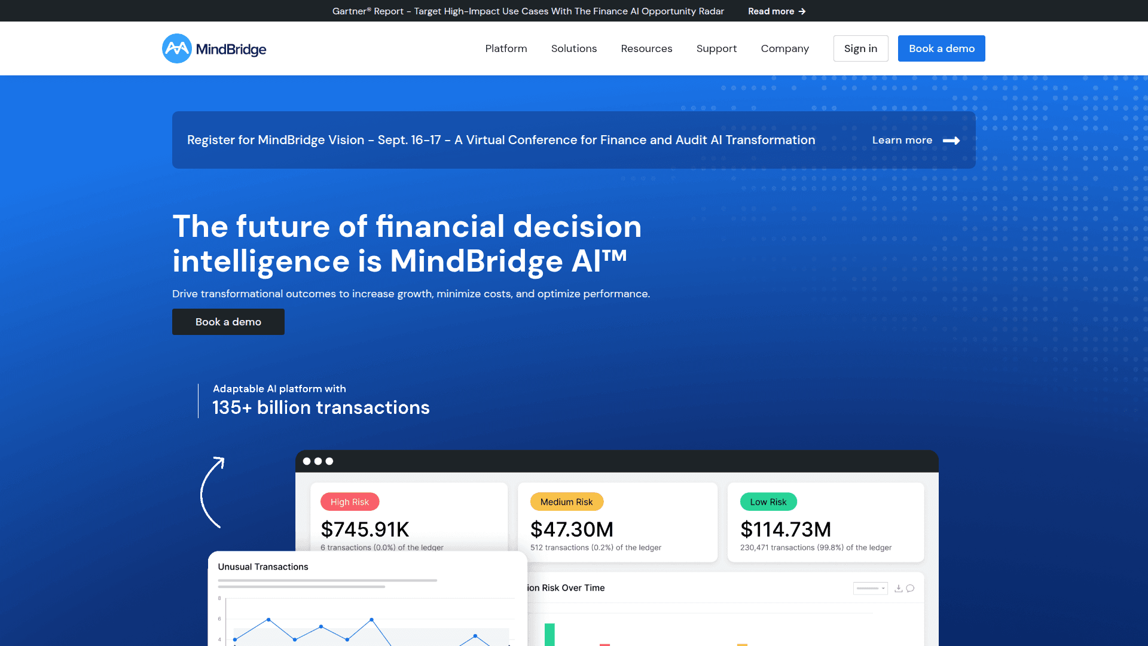The height and width of the screenshot is (646, 1148).
Task: Toggle the yellow Medium Risk badge
Action: point(566,502)
